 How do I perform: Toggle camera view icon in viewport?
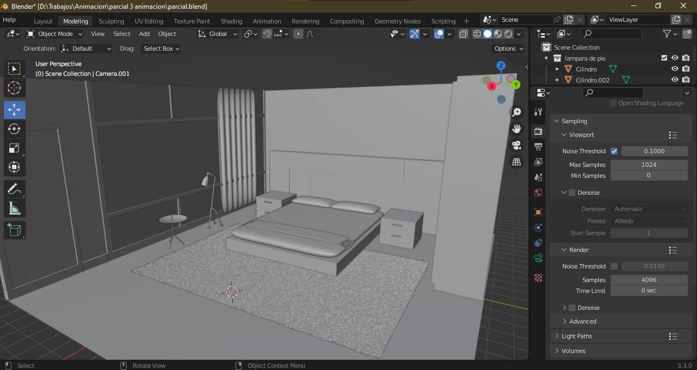pos(516,145)
